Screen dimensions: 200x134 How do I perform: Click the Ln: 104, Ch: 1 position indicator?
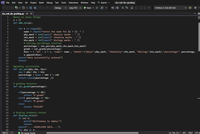tap(174, 133)
